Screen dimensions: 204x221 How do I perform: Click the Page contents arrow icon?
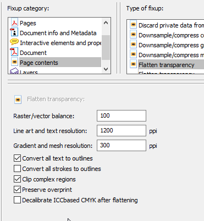coord(14,62)
